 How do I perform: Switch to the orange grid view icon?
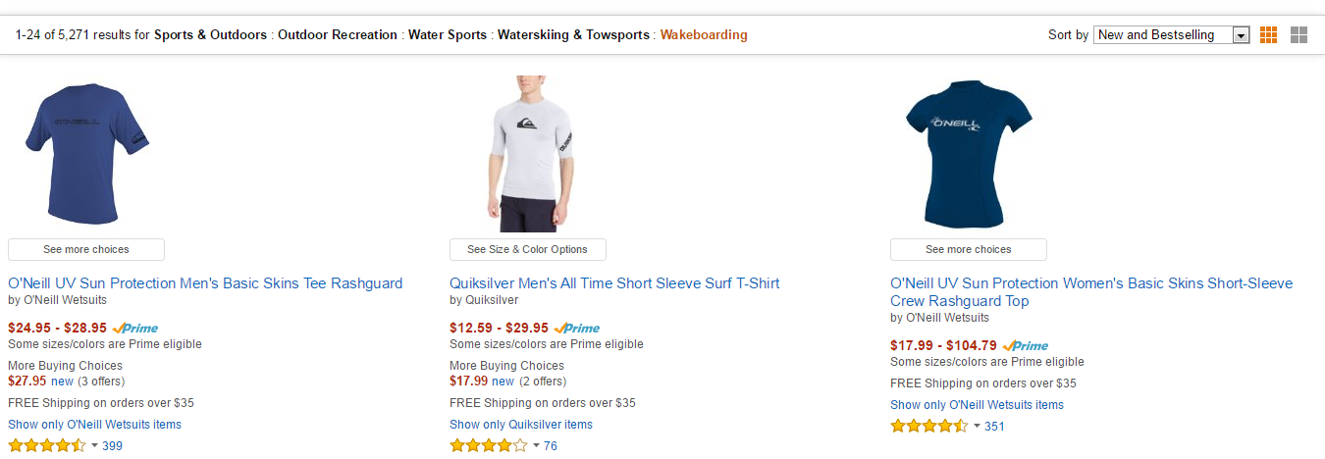tap(1268, 35)
